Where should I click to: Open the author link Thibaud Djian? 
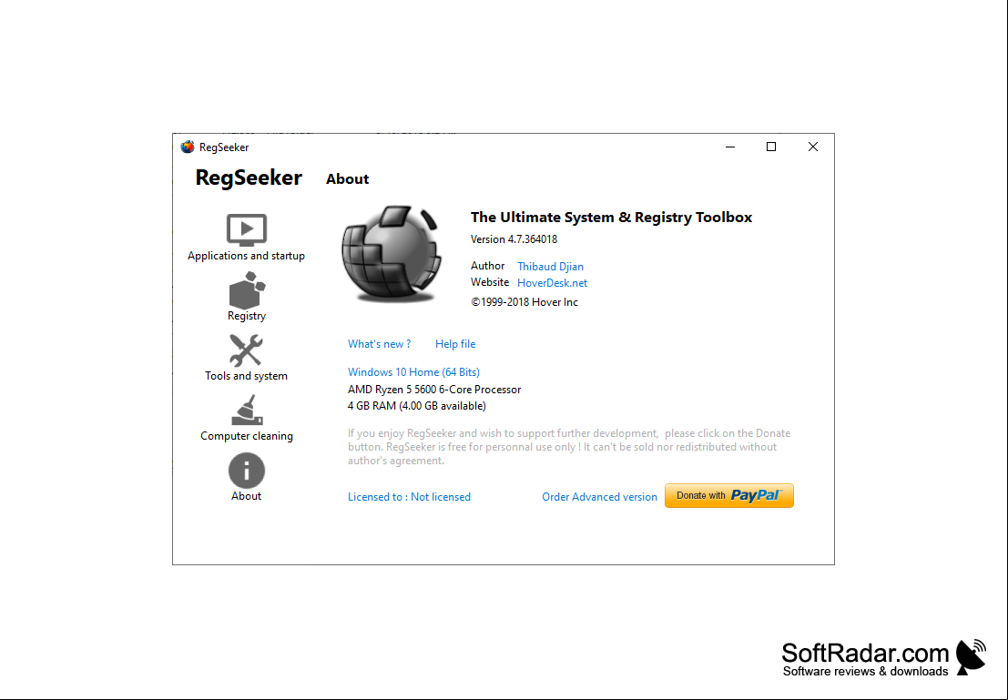point(550,266)
